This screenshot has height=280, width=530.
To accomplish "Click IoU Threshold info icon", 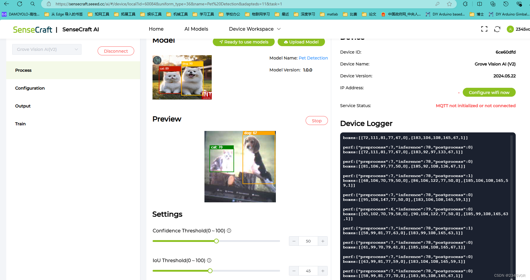I will point(209,260).
